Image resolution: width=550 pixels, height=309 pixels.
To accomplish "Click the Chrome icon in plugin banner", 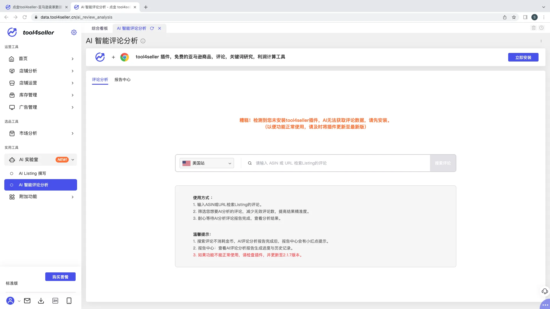I will pyautogui.click(x=125, y=57).
